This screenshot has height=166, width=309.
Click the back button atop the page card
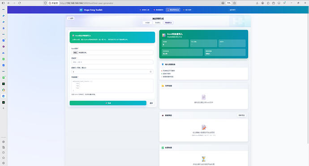click(71, 18)
